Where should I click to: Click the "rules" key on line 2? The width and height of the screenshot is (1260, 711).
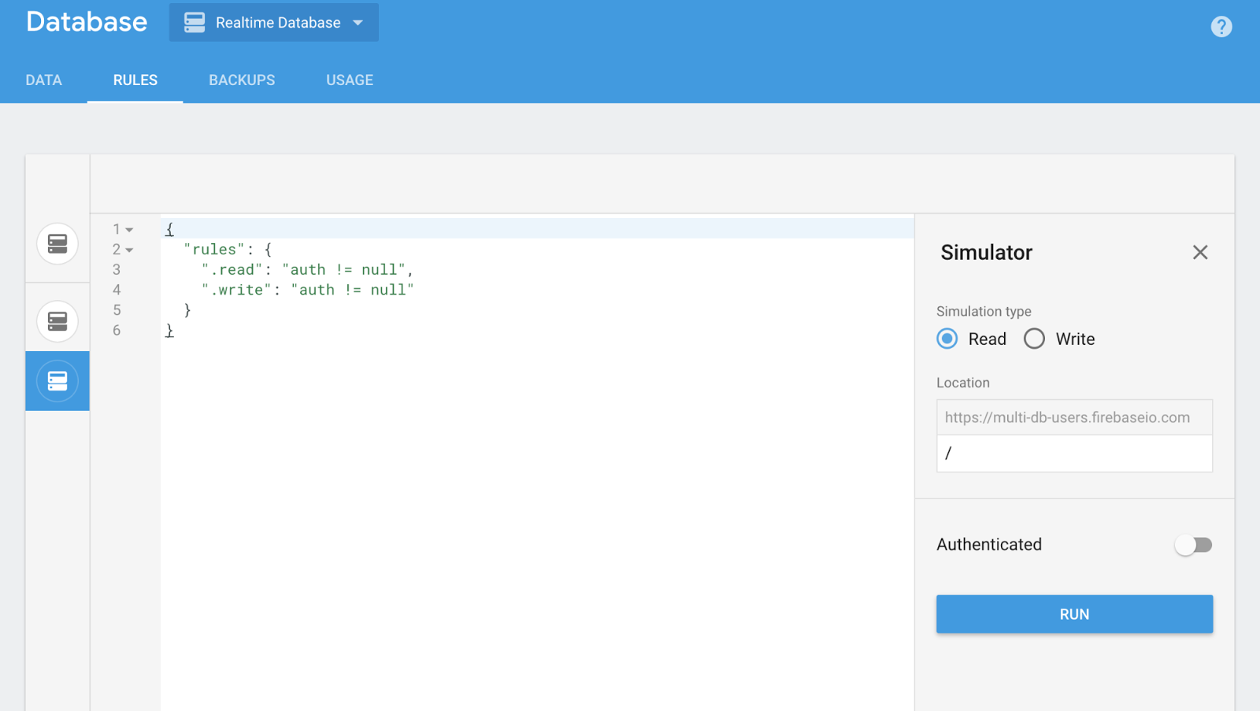click(214, 250)
